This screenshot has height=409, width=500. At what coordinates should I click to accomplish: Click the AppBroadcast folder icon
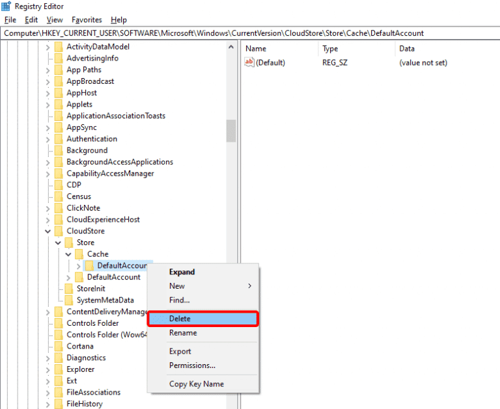click(x=59, y=81)
